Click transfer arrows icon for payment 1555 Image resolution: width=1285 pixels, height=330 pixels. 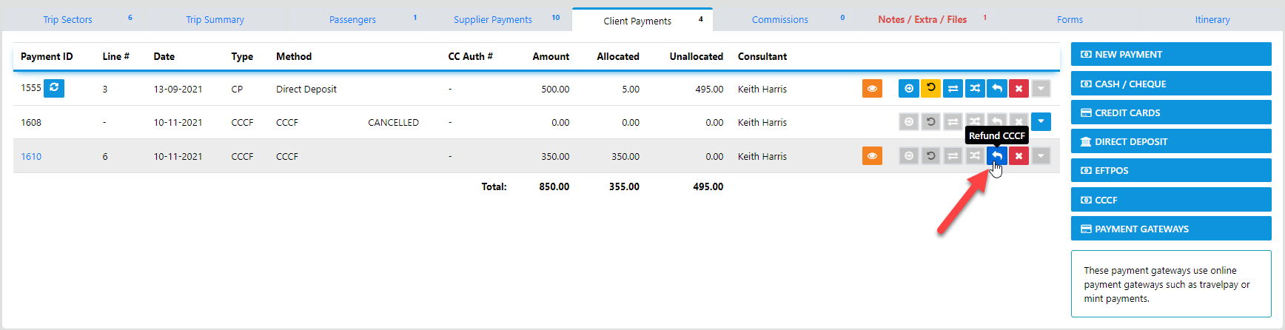tap(953, 88)
